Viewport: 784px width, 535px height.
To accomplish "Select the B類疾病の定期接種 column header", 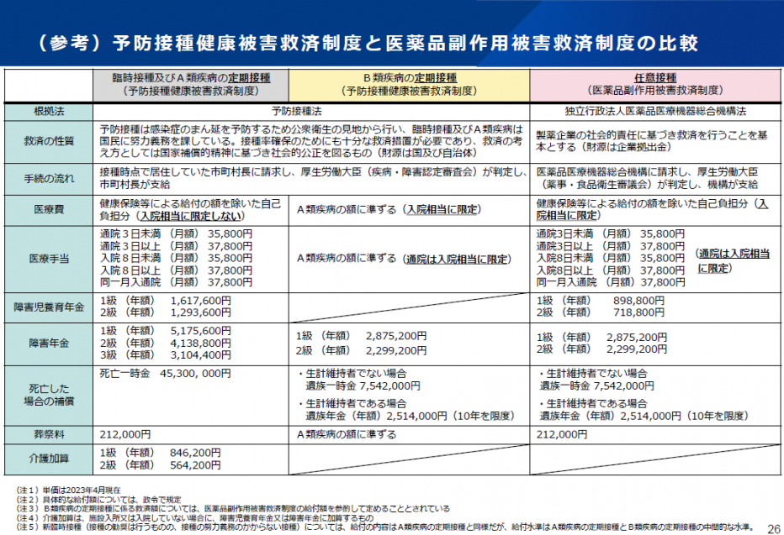I will click(409, 85).
